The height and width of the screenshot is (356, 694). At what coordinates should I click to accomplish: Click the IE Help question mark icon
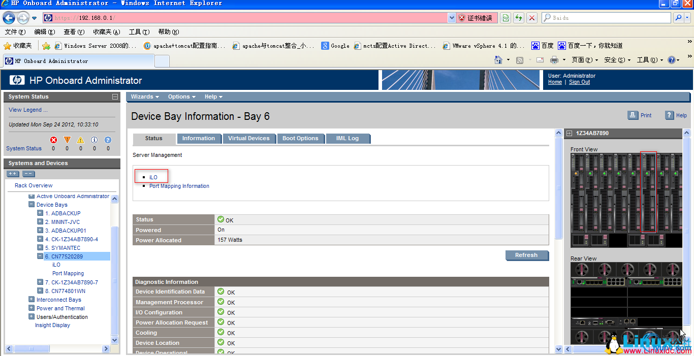[x=672, y=60]
